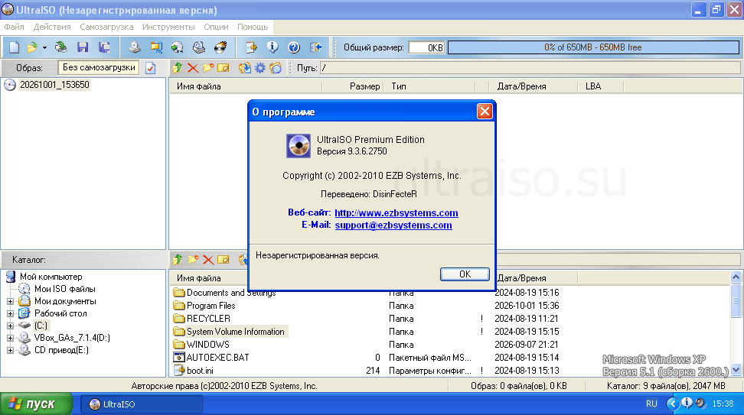Click the Mount to virtual drive icon

[x=199, y=47]
